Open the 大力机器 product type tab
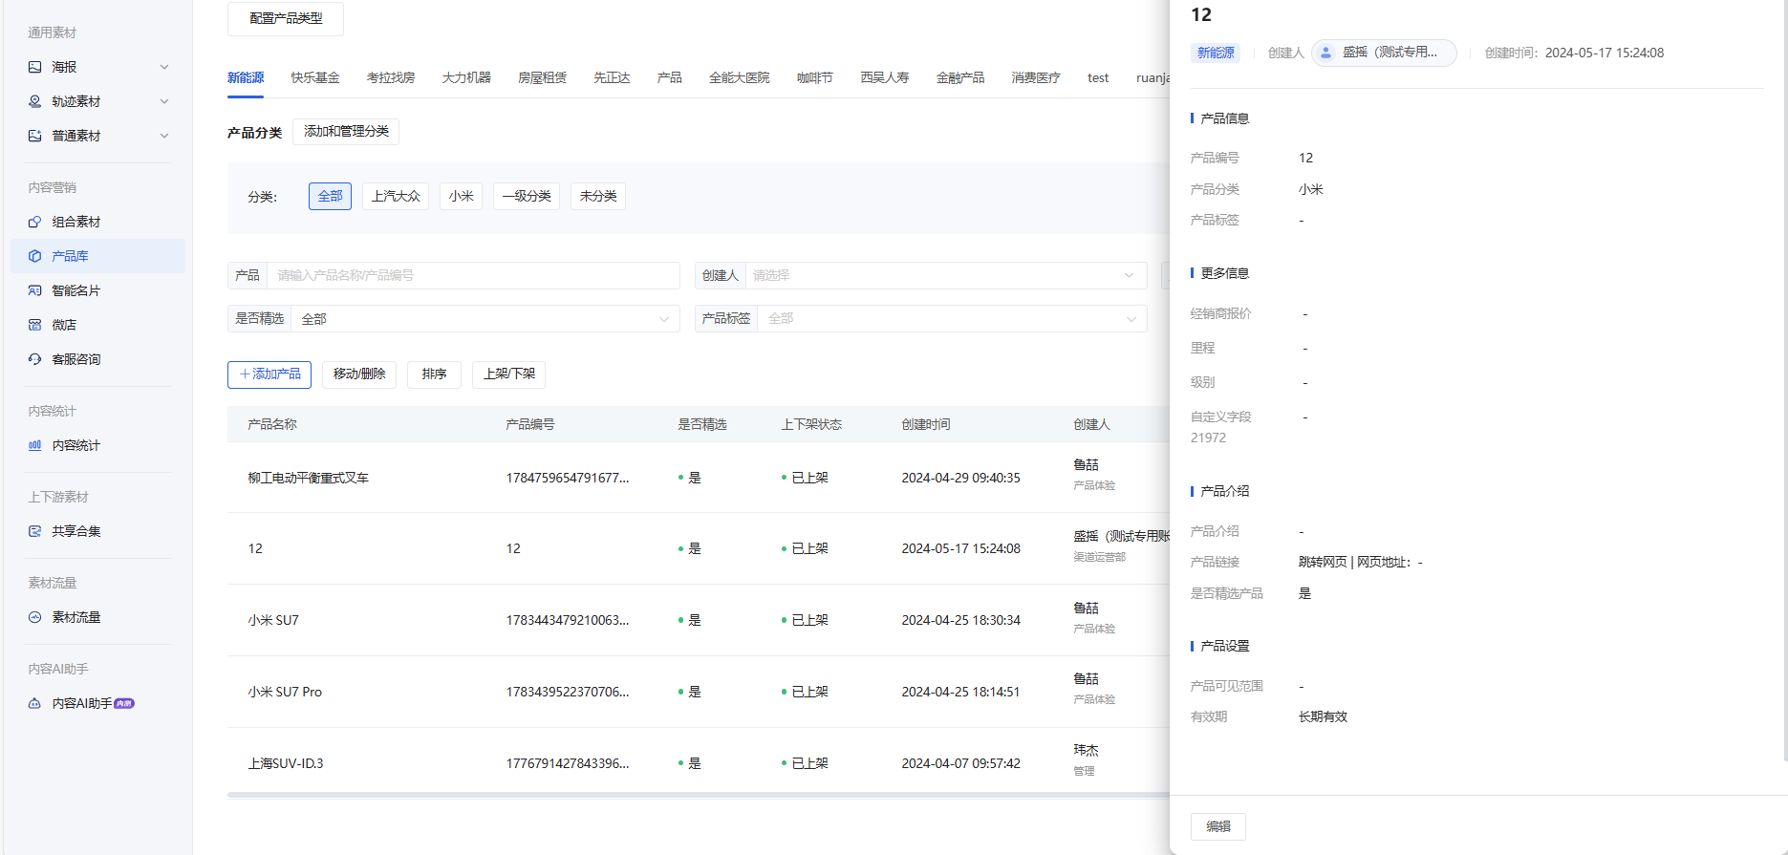The image size is (1788, 855). pos(466,77)
